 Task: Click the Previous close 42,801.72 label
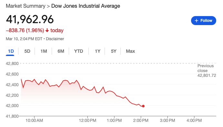pyautogui.click(x=207, y=71)
